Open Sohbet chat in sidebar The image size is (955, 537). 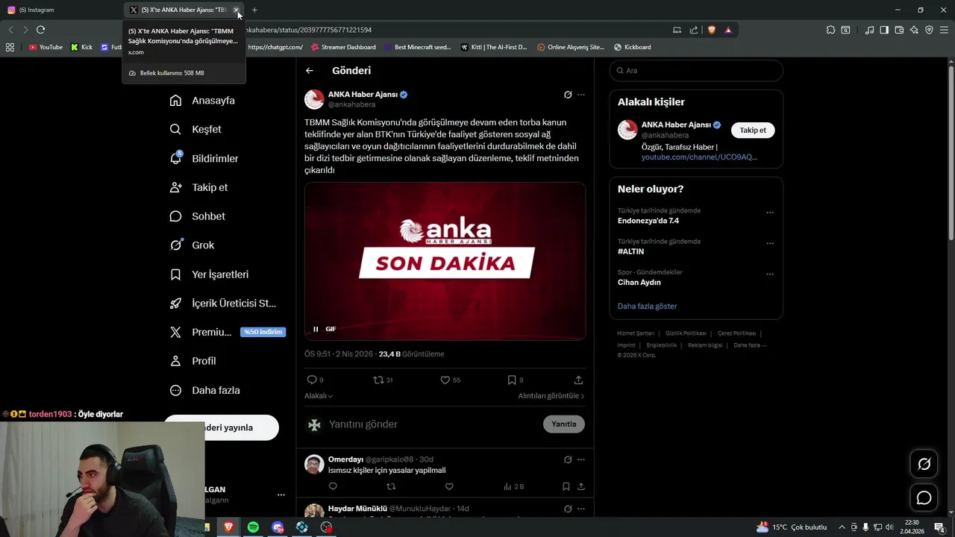pos(197,216)
